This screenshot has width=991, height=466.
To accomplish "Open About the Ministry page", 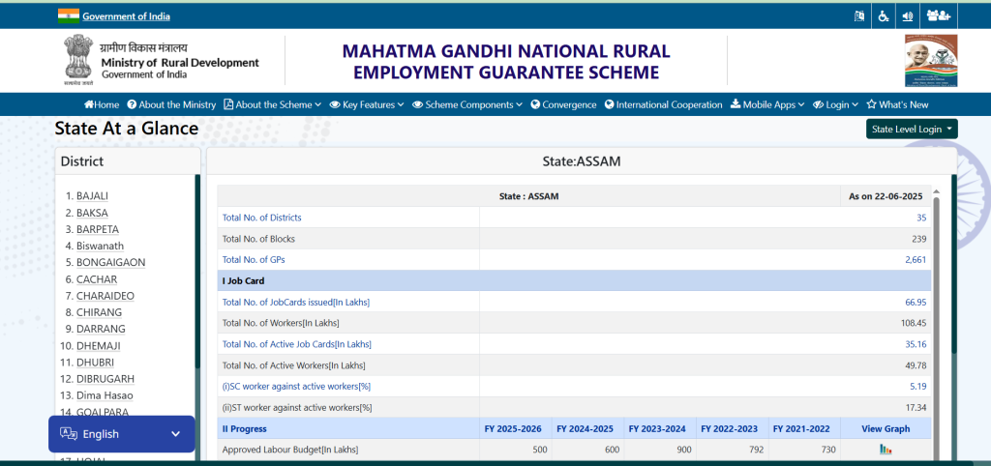I will (171, 104).
